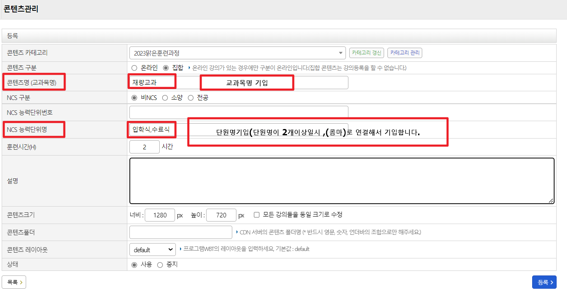
Task: Select the 전공 radio option
Action: [191, 98]
